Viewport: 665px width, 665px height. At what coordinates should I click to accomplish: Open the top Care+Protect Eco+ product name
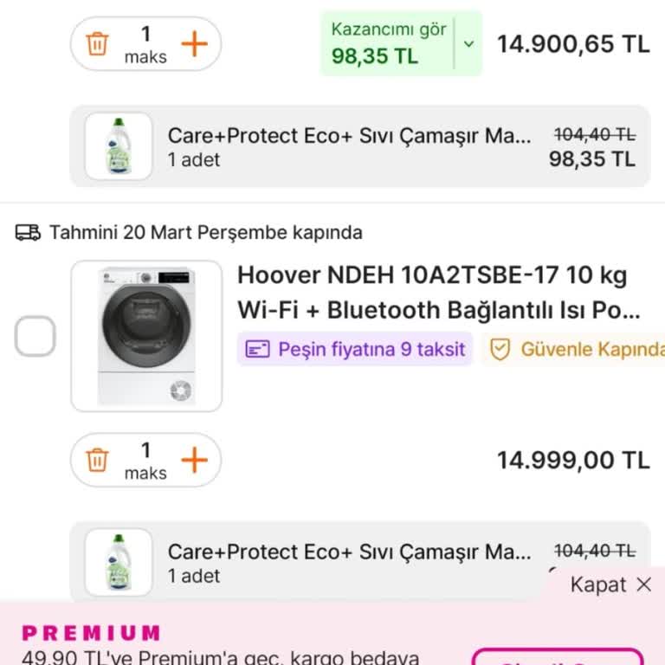[x=349, y=136]
